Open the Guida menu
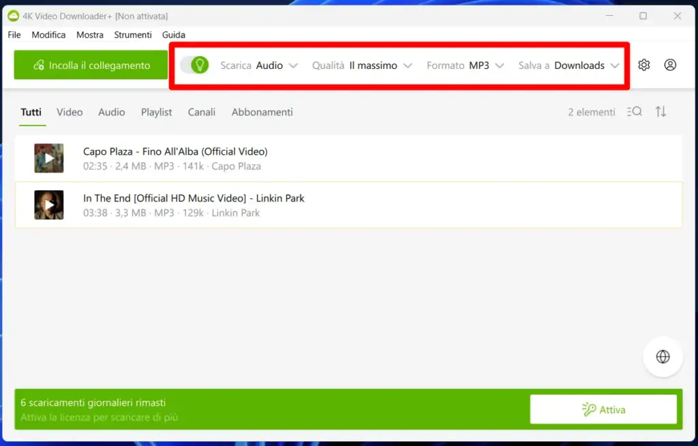698x446 pixels. click(x=174, y=35)
